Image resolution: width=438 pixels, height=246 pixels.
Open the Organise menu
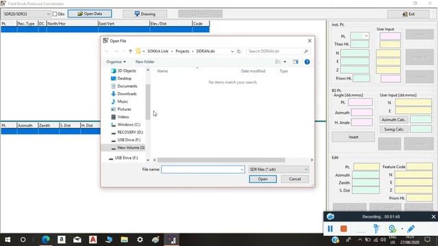point(116,62)
